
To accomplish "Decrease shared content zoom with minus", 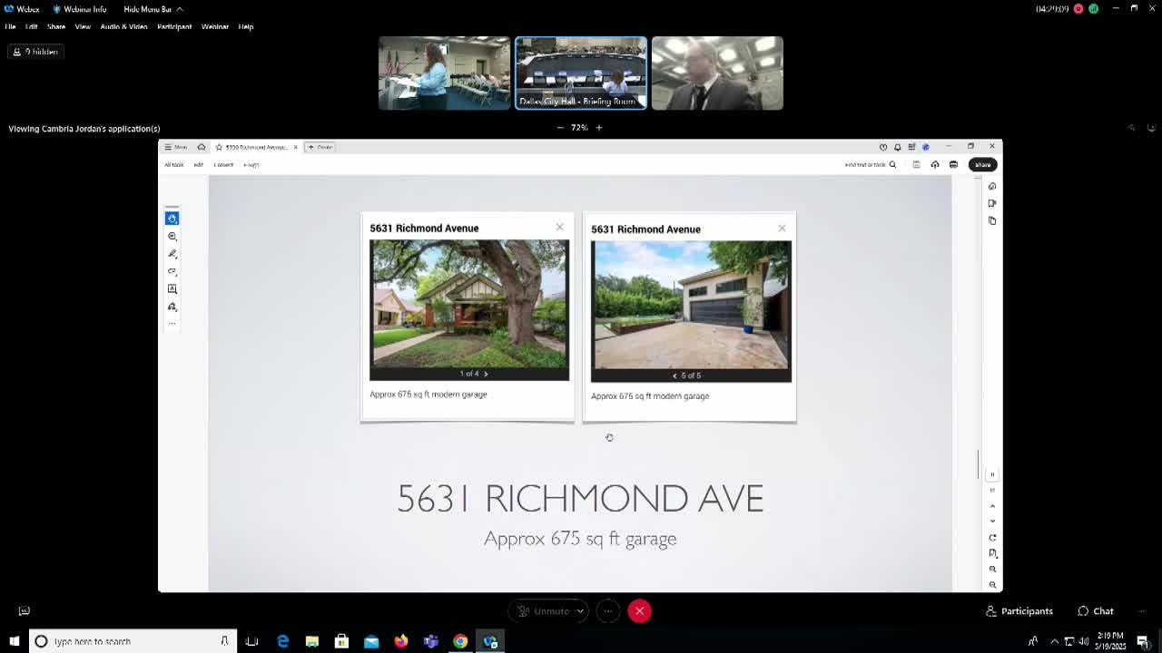I will click(x=560, y=128).
